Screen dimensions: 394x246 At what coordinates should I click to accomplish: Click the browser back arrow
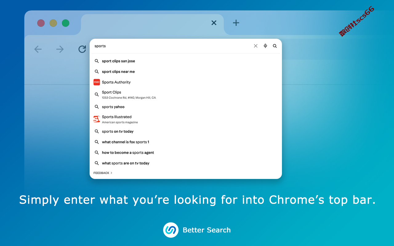point(38,49)
